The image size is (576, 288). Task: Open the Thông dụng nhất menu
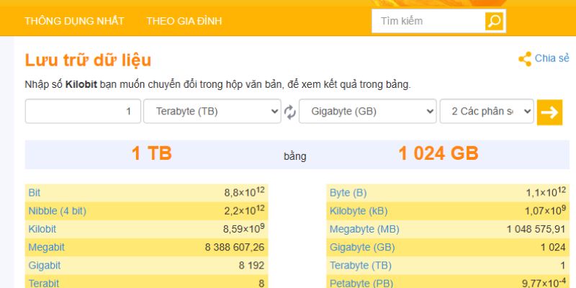click(x=74, y=21)
